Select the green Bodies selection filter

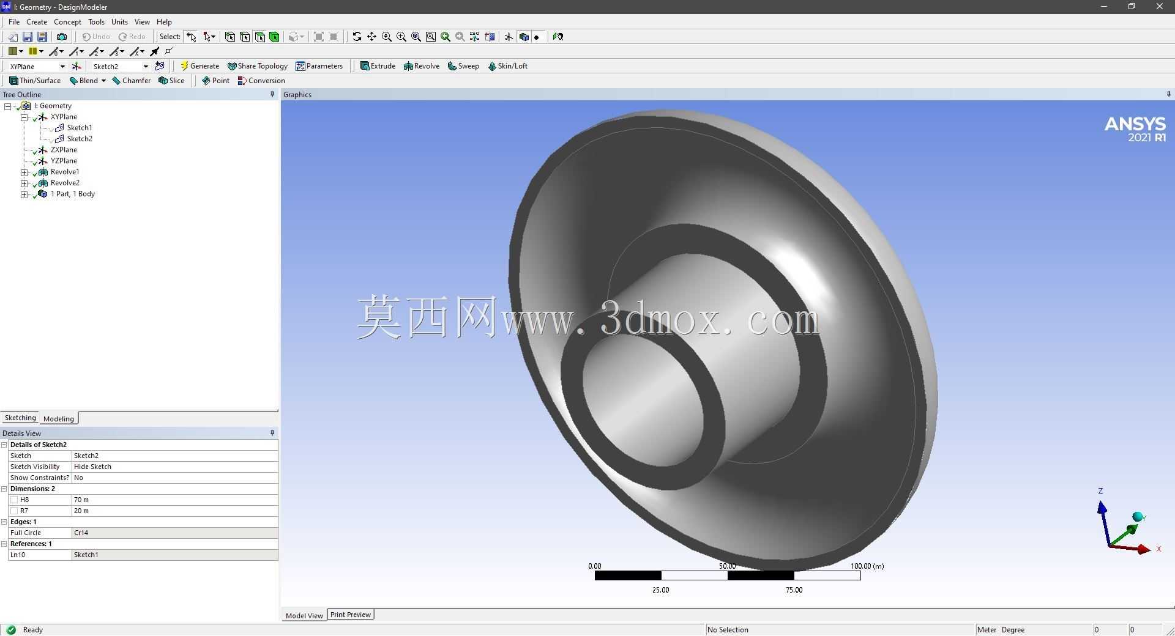coord(275,37)
